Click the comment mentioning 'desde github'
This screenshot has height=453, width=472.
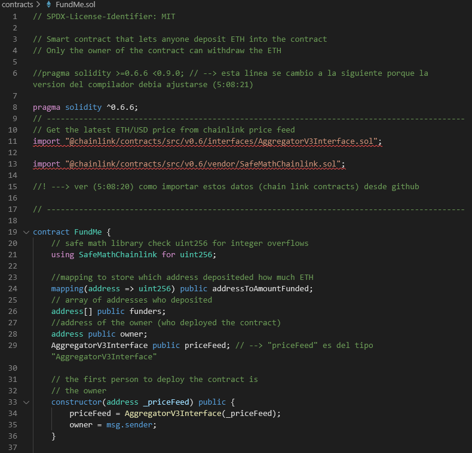click(x=226, y=187)
